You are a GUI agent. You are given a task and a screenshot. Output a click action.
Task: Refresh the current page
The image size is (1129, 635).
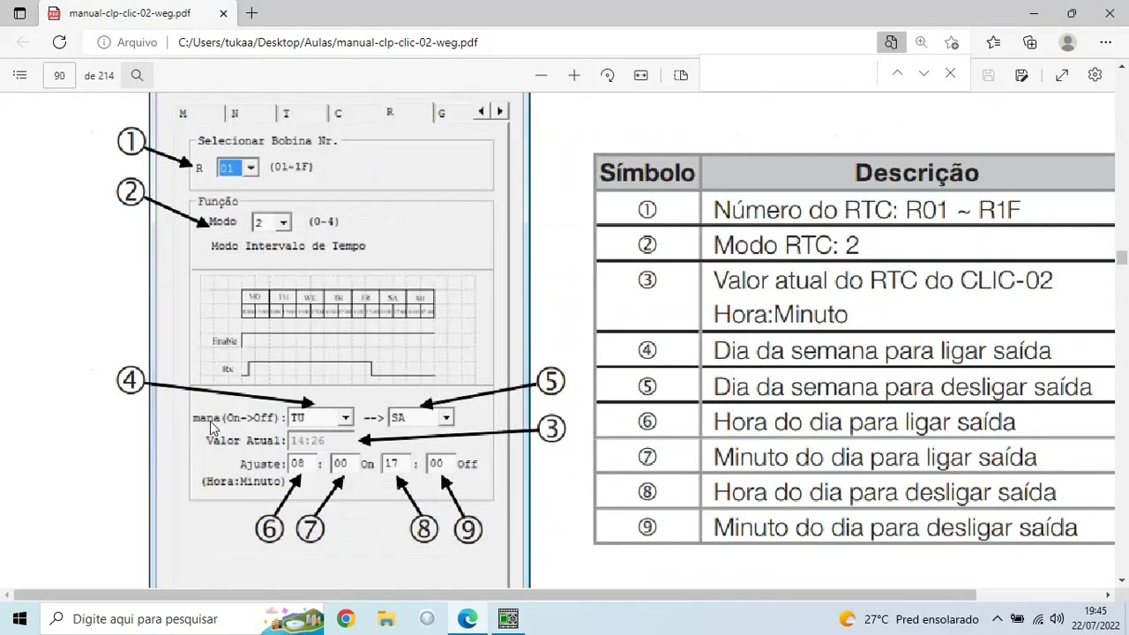pyautogui.click(x=59, y=42)
